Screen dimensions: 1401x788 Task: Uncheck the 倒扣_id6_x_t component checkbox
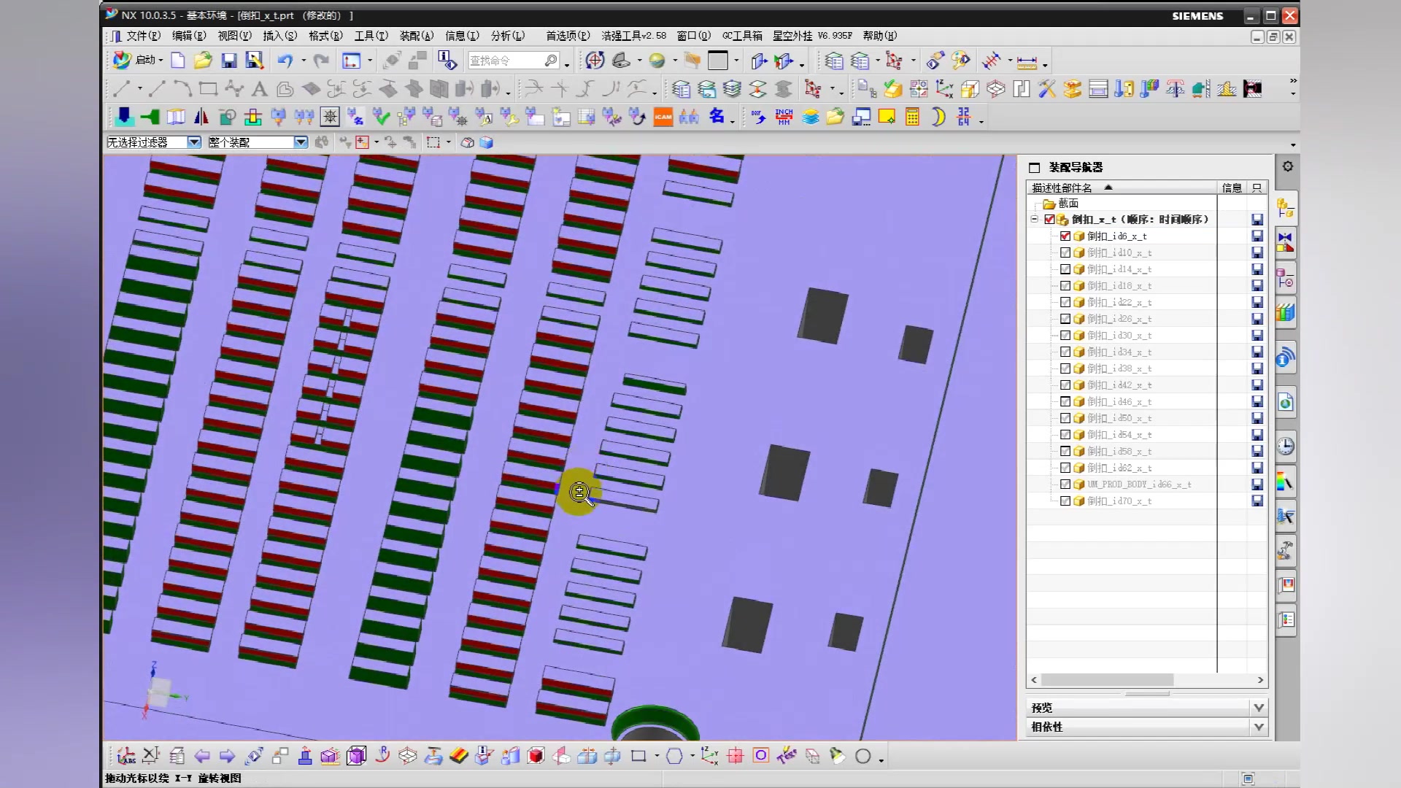pyautogui.click(x=1065, y=236)
